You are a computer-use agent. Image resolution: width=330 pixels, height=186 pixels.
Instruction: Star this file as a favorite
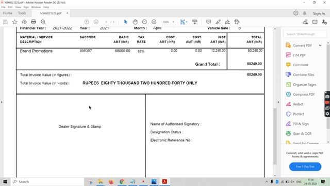(x=15, y=22)
